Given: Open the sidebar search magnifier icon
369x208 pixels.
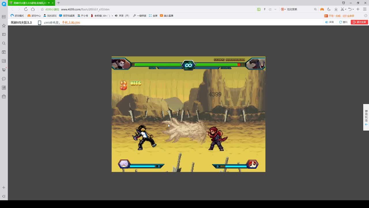Looking at the screenshot, I should pyautogui.click(x=4, y=43).
